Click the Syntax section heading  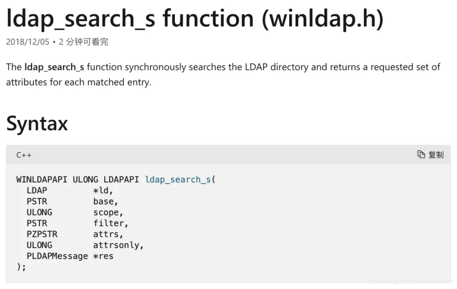[37, 124]
